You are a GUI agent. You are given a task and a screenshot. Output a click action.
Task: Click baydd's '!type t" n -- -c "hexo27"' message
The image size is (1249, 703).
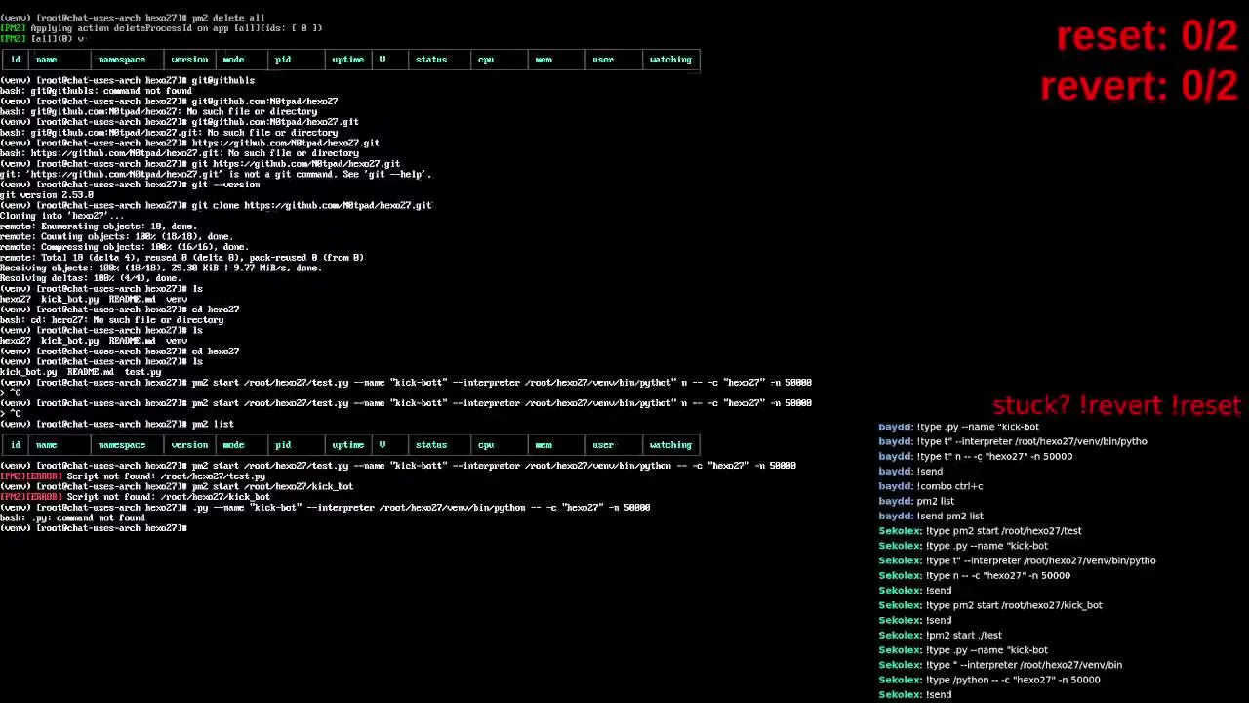(x=975, y=456)
